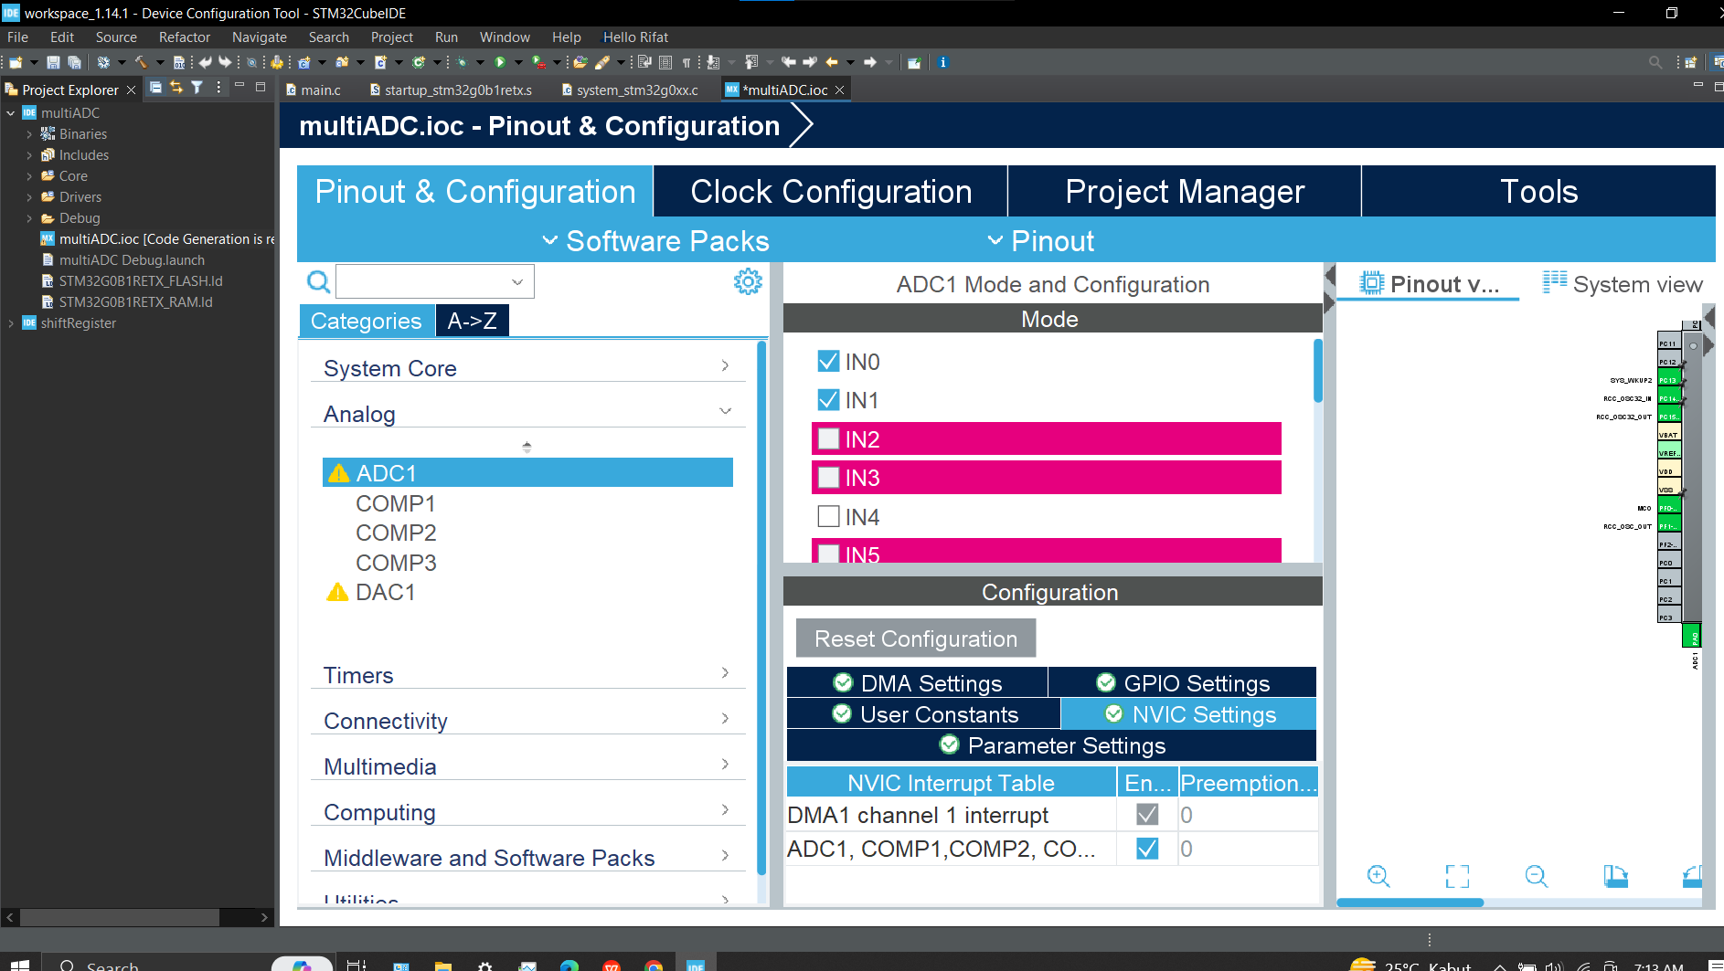Expand the System Core category
Viewport: 1724px width, 971px height.
725,365
